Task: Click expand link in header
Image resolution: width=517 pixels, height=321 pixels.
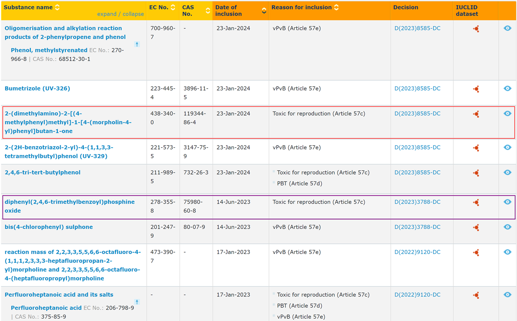Action: point(107,14)
